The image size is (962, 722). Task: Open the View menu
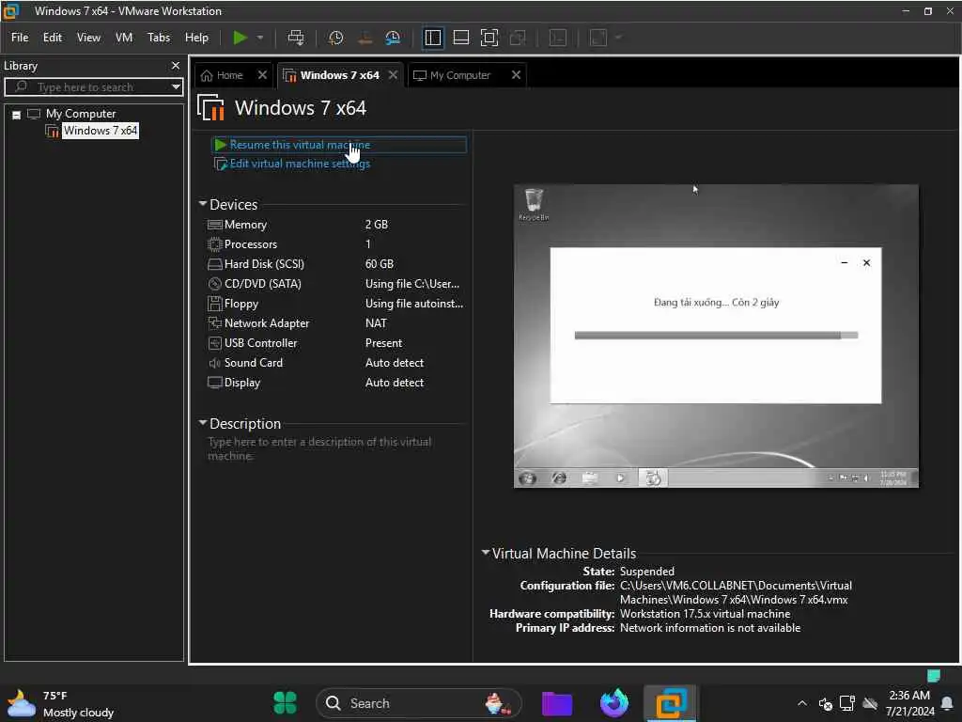click(x=88, y=38)
